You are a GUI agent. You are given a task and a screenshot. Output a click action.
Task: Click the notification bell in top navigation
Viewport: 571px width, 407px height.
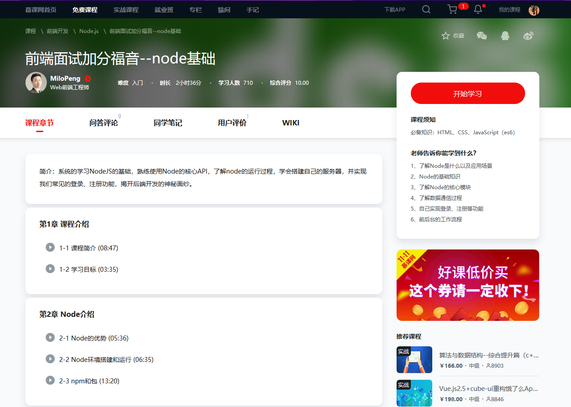coord(477,9)
